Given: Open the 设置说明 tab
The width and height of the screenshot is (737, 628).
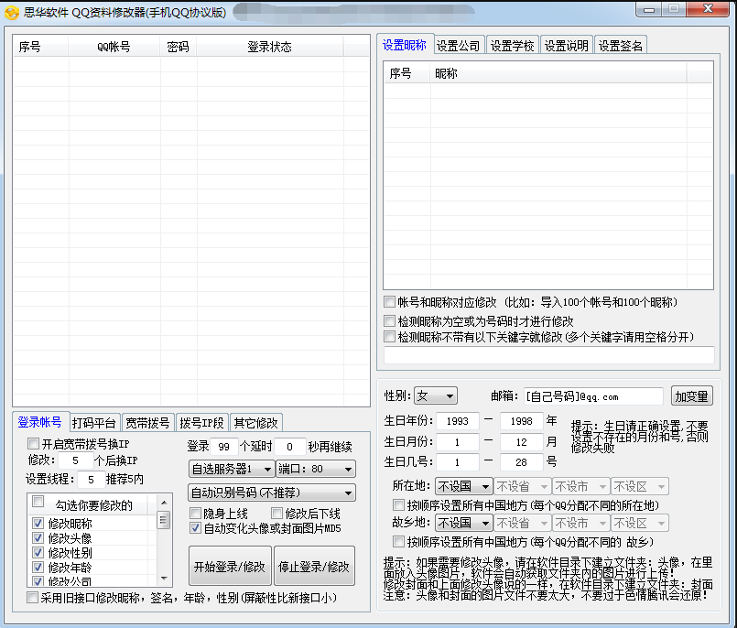Looking at the screenshot, I should pos(567,46).
